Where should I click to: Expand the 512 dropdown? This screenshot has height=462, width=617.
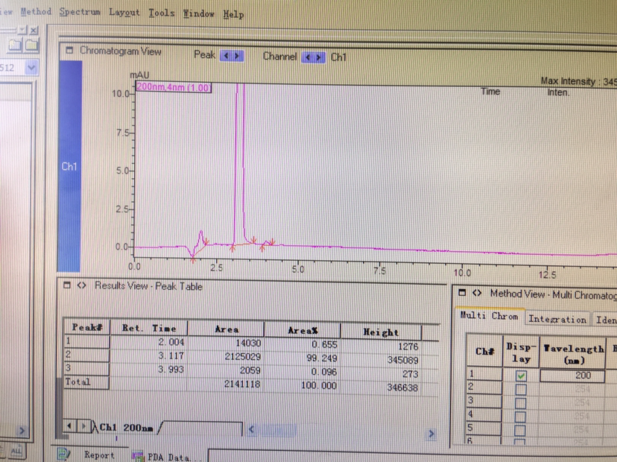[31, 68]
